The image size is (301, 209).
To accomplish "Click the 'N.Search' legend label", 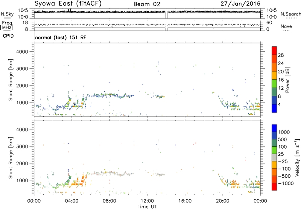I will pos(291,14).
